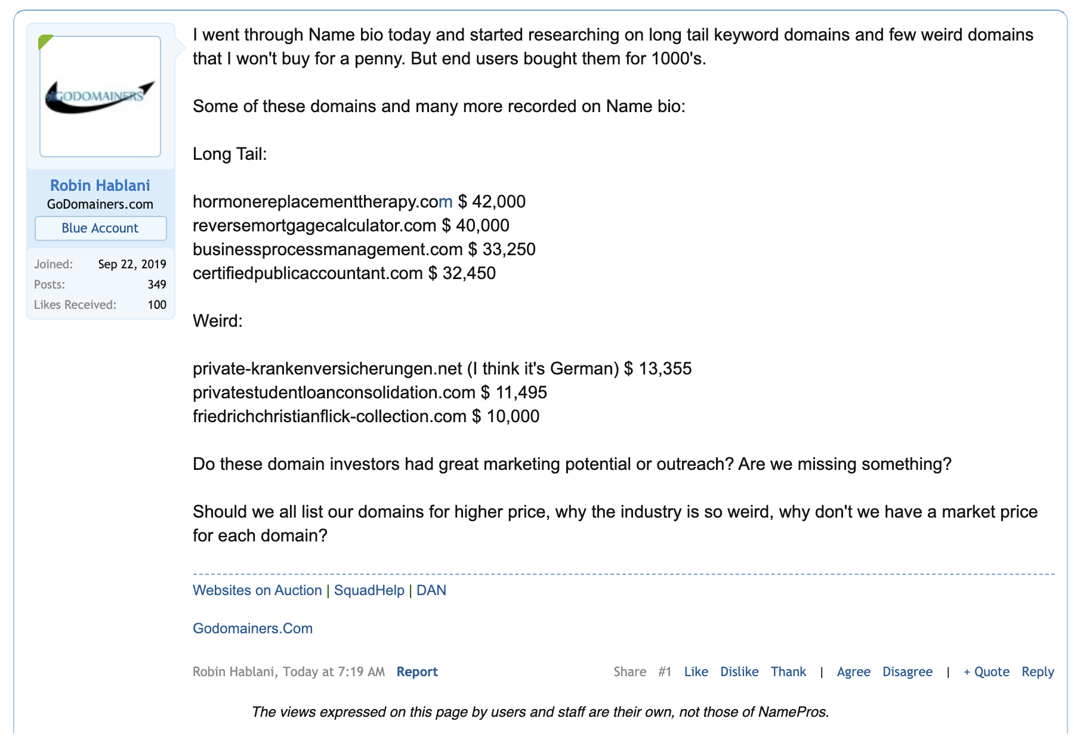Open the SquadHelp signature link
The image size is (1074, 743).
369,590
